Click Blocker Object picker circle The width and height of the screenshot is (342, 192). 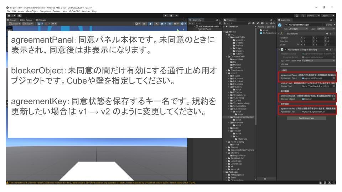pyautogui.click(x=334, y=99)
